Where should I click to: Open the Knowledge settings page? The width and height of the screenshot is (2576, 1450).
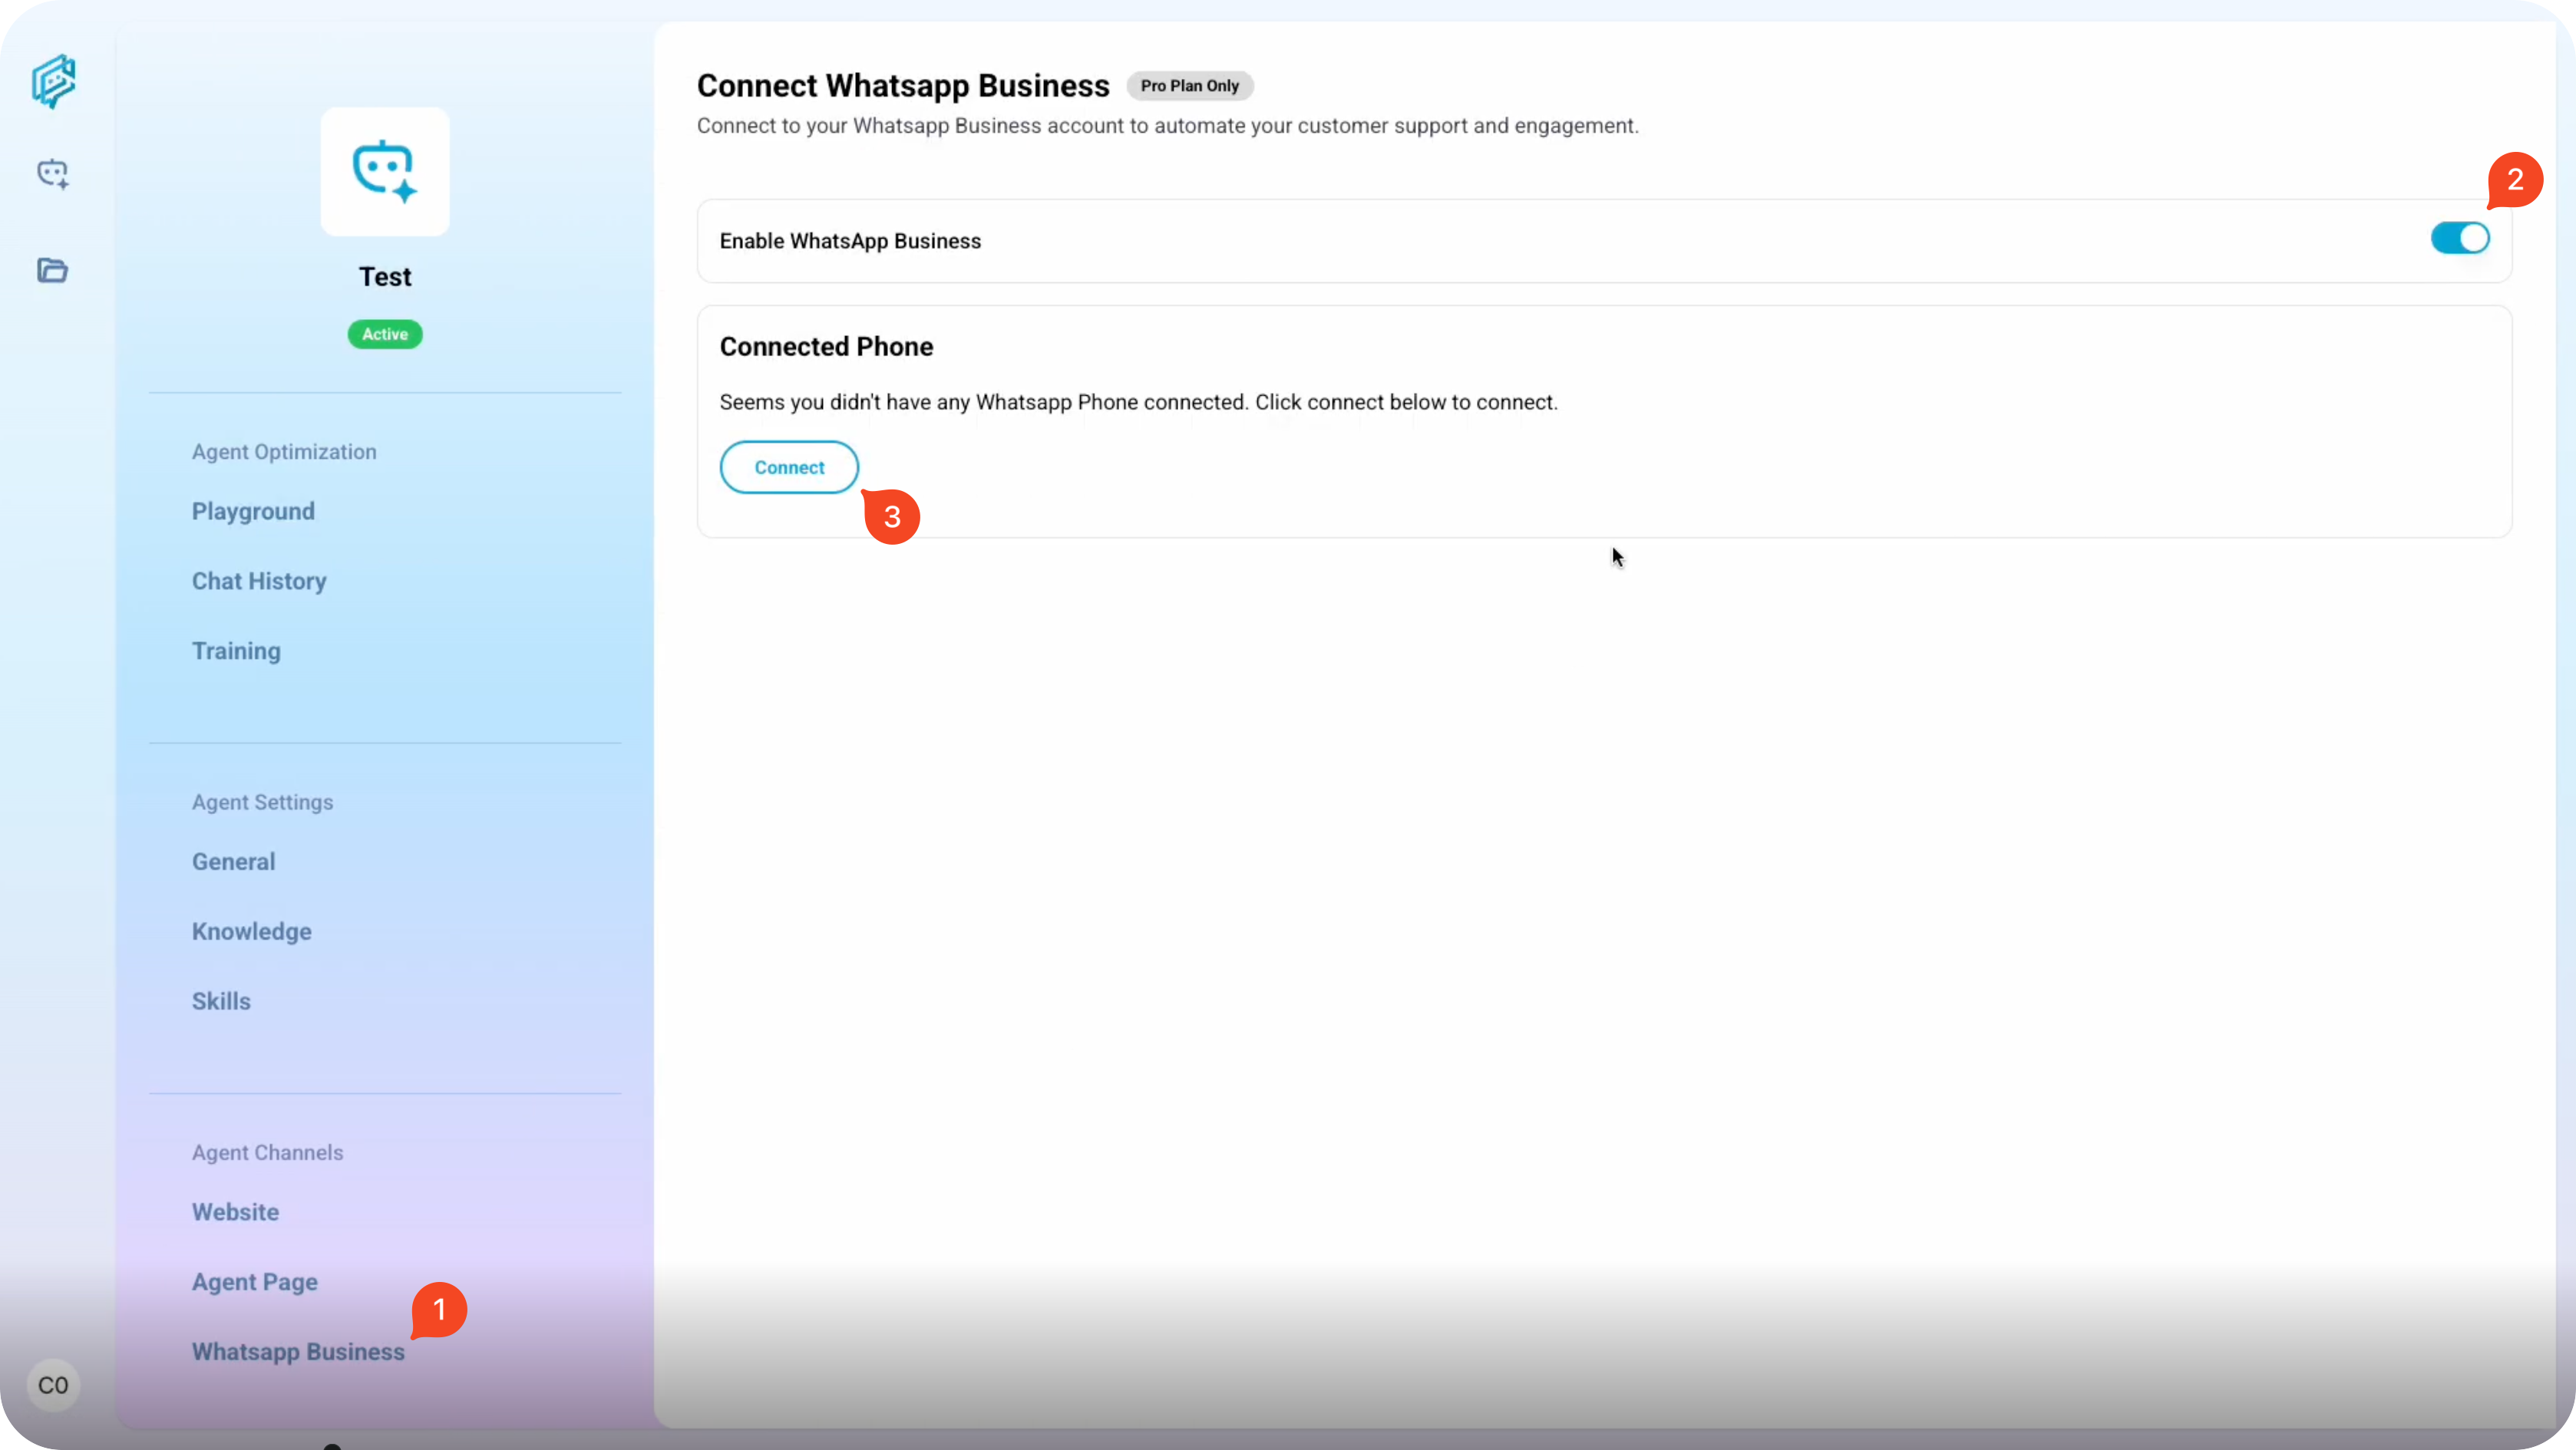252,931
